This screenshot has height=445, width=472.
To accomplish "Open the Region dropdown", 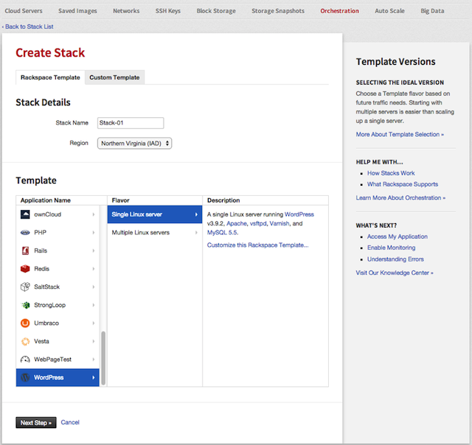I will [134, 144].
